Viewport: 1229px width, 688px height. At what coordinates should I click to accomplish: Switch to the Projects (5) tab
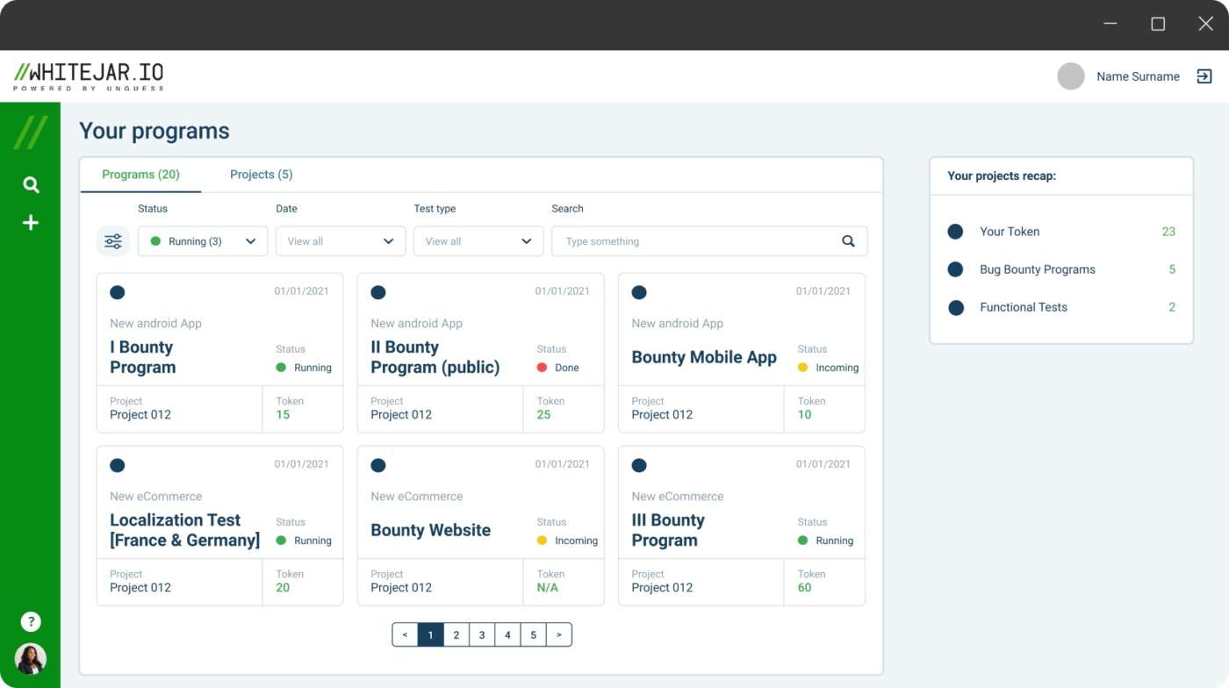[x=261, y=175]
